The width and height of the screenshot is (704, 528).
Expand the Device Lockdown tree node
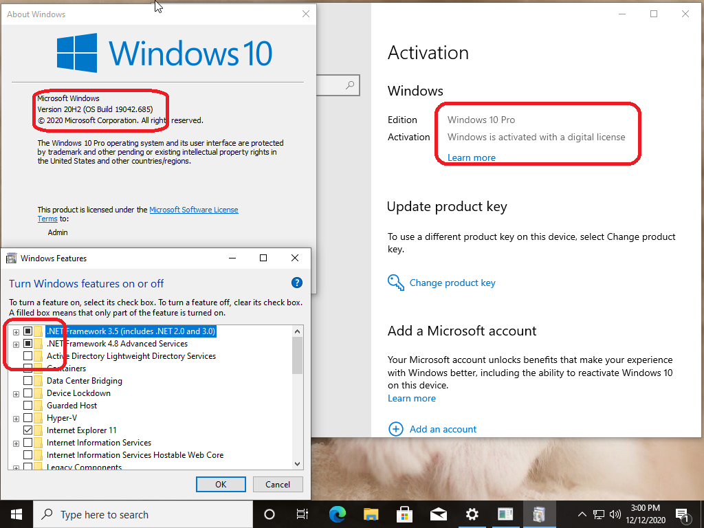16,394
